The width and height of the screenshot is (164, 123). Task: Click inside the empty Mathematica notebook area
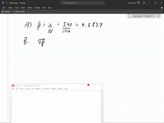[x=56, y=107]
